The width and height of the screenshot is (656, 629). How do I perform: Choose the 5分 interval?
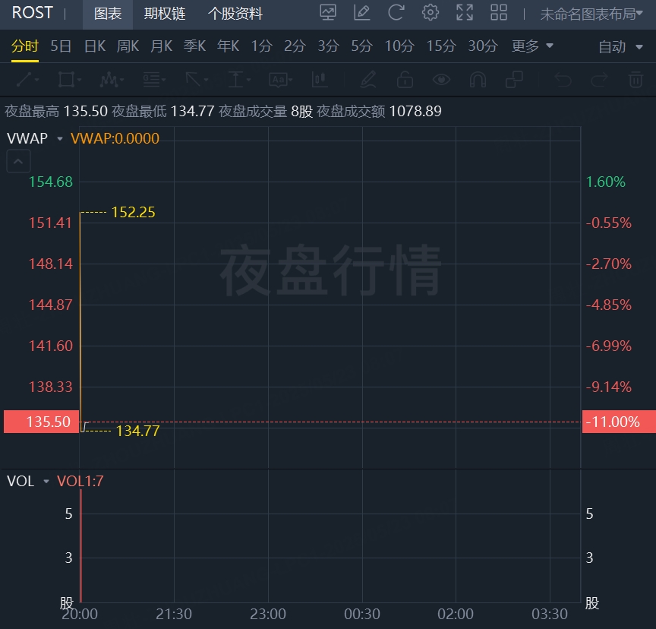[x=361, y=46]
